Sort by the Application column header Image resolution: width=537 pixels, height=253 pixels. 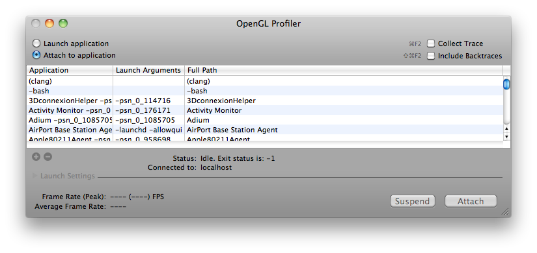[x=70, y=70]
